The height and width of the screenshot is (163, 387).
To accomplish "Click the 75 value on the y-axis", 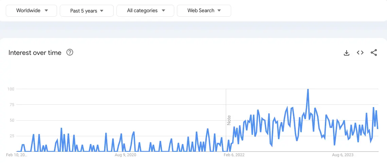I will click(12, 105).
